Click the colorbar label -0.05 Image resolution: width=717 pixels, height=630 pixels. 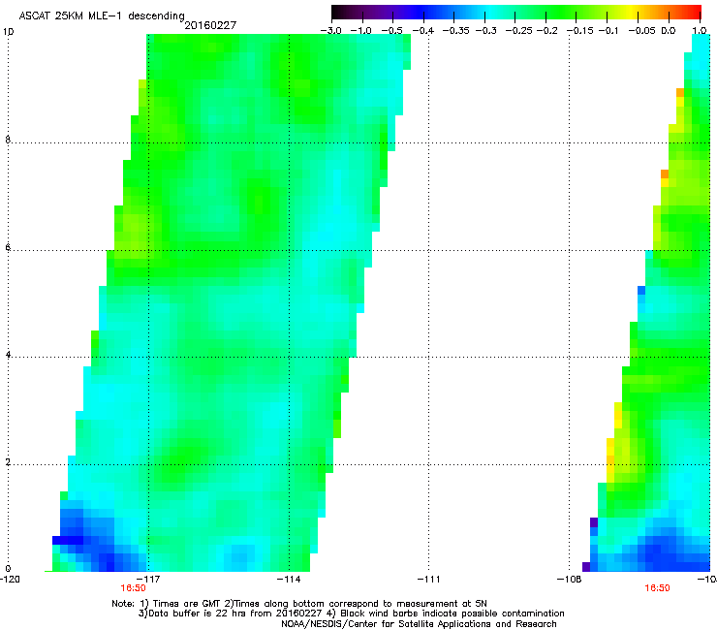point(642,31)
